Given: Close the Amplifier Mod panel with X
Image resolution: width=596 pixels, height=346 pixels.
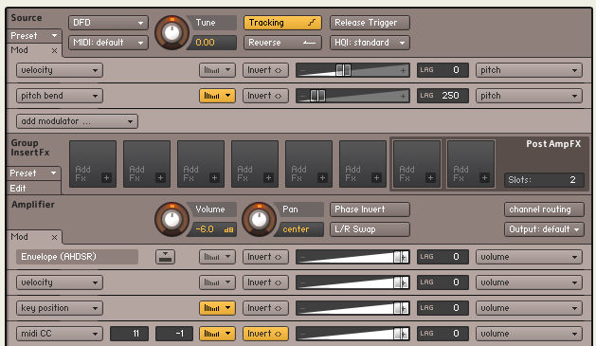Looking at the screenshot, I should [x=54, y=237].
